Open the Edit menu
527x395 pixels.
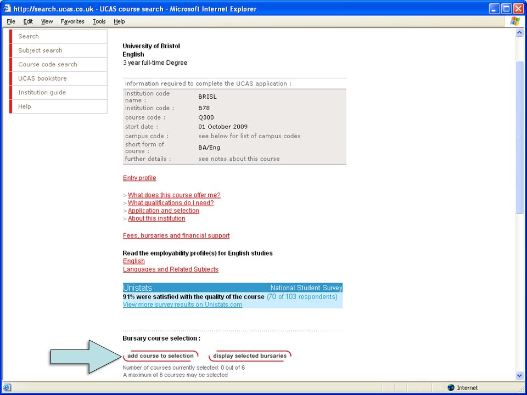pyautogui.click(x=28, y=21)
